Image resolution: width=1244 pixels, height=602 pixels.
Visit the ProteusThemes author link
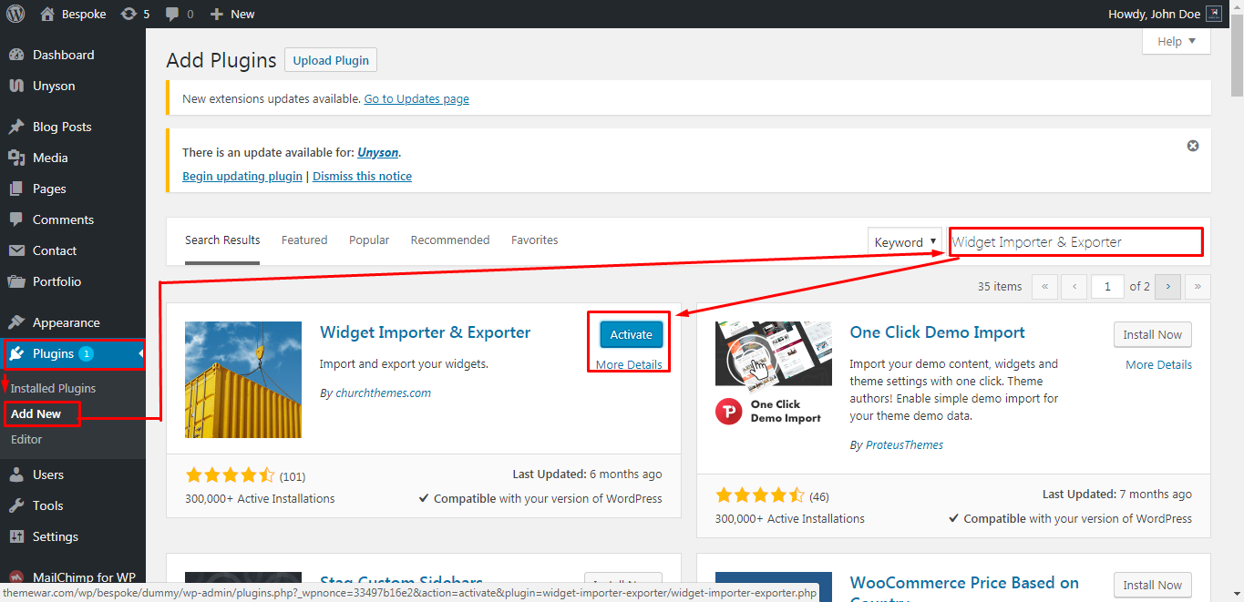(x=904, y=444)
